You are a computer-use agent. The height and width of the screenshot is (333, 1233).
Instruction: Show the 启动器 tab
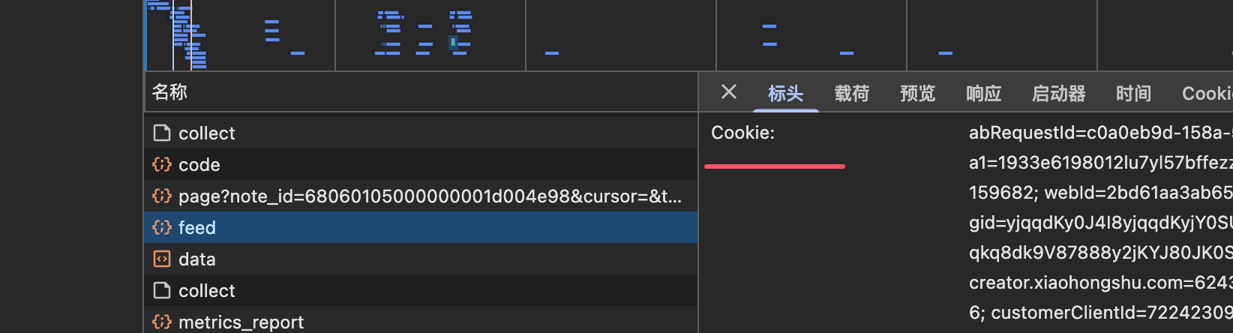(x=1058, y=94)
